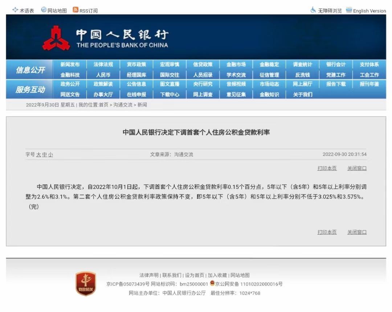Open the 政策解读 menu item

[x=103, y=84]
